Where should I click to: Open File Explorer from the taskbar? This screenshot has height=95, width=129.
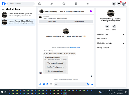13,90
